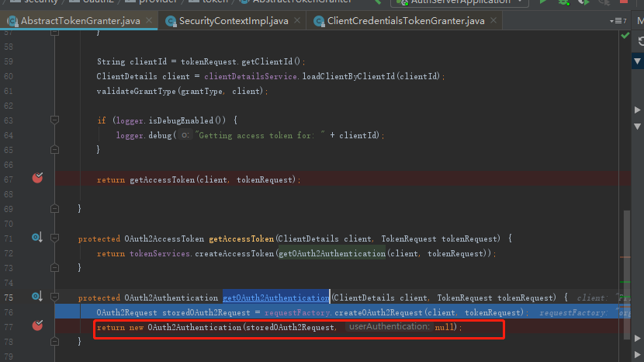The width and height of the screenshot is (644, 362).
Task: Switch to AbstractTokenGranter.java tab
Action: click(x=80, y=20)
